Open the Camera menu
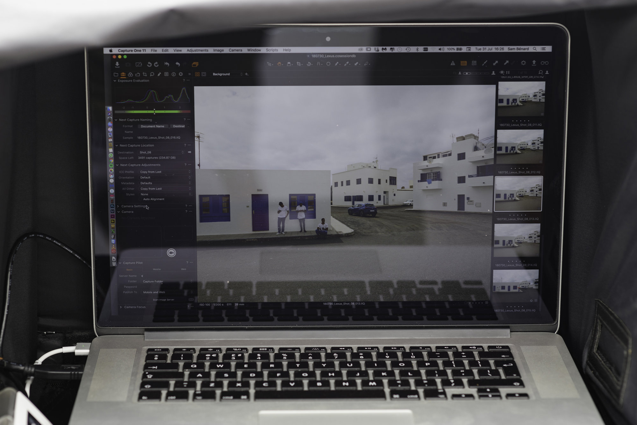 (235, 50)
